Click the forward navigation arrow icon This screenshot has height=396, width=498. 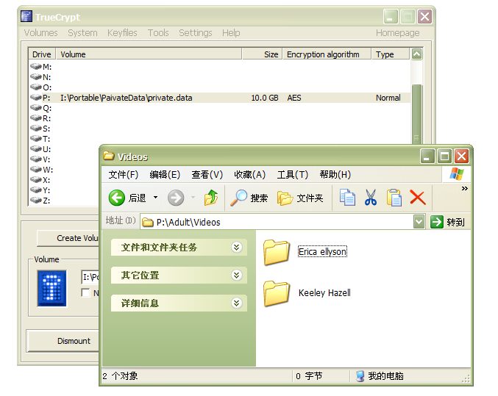pyautogui.click(x=176, y=198)
